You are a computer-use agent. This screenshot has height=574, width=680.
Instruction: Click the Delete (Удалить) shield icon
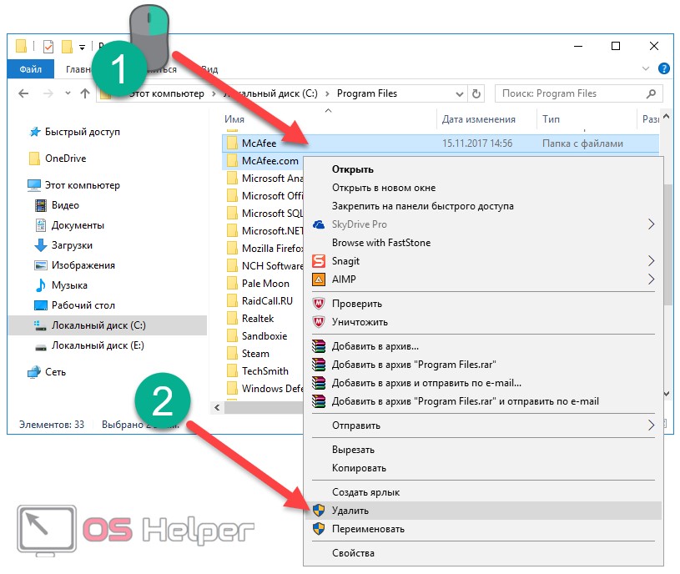coord(319,511)
